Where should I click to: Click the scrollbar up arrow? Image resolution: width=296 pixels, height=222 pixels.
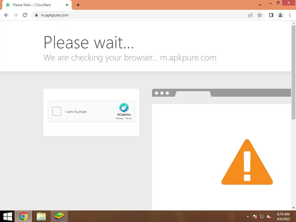pyautogui.click(x=293, y=23)
